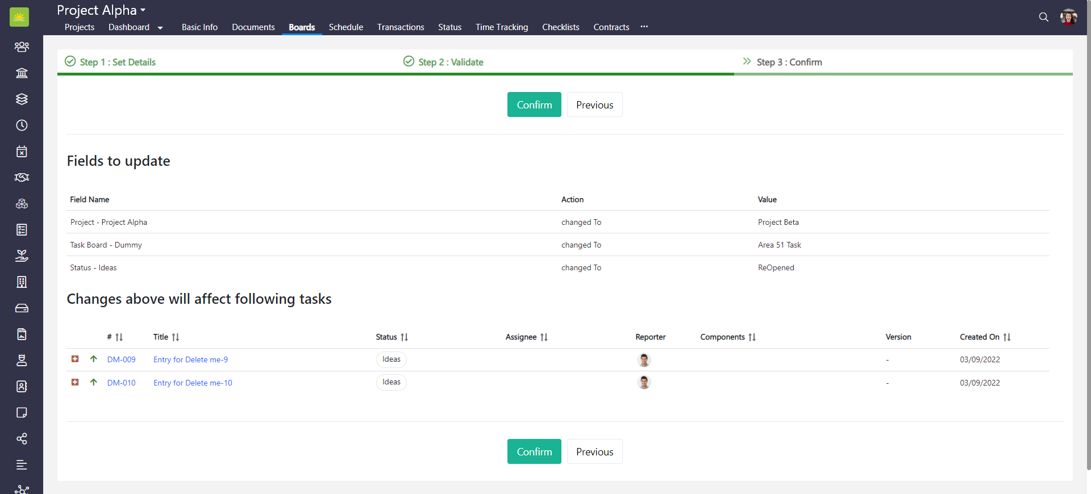Click the share nodes sidebar icon
This screenshot has height=494, width=1091.
[x=22, y=438]
